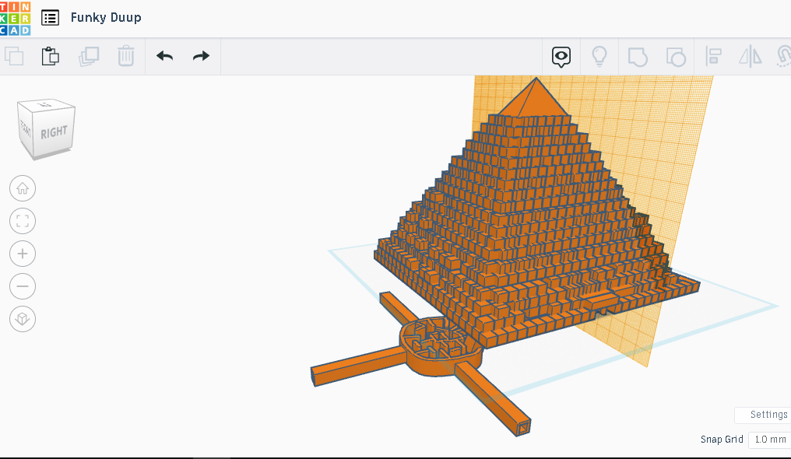Reset view with the home icon
This screenshot has width=791, height=459.
[x=23, y=188]
